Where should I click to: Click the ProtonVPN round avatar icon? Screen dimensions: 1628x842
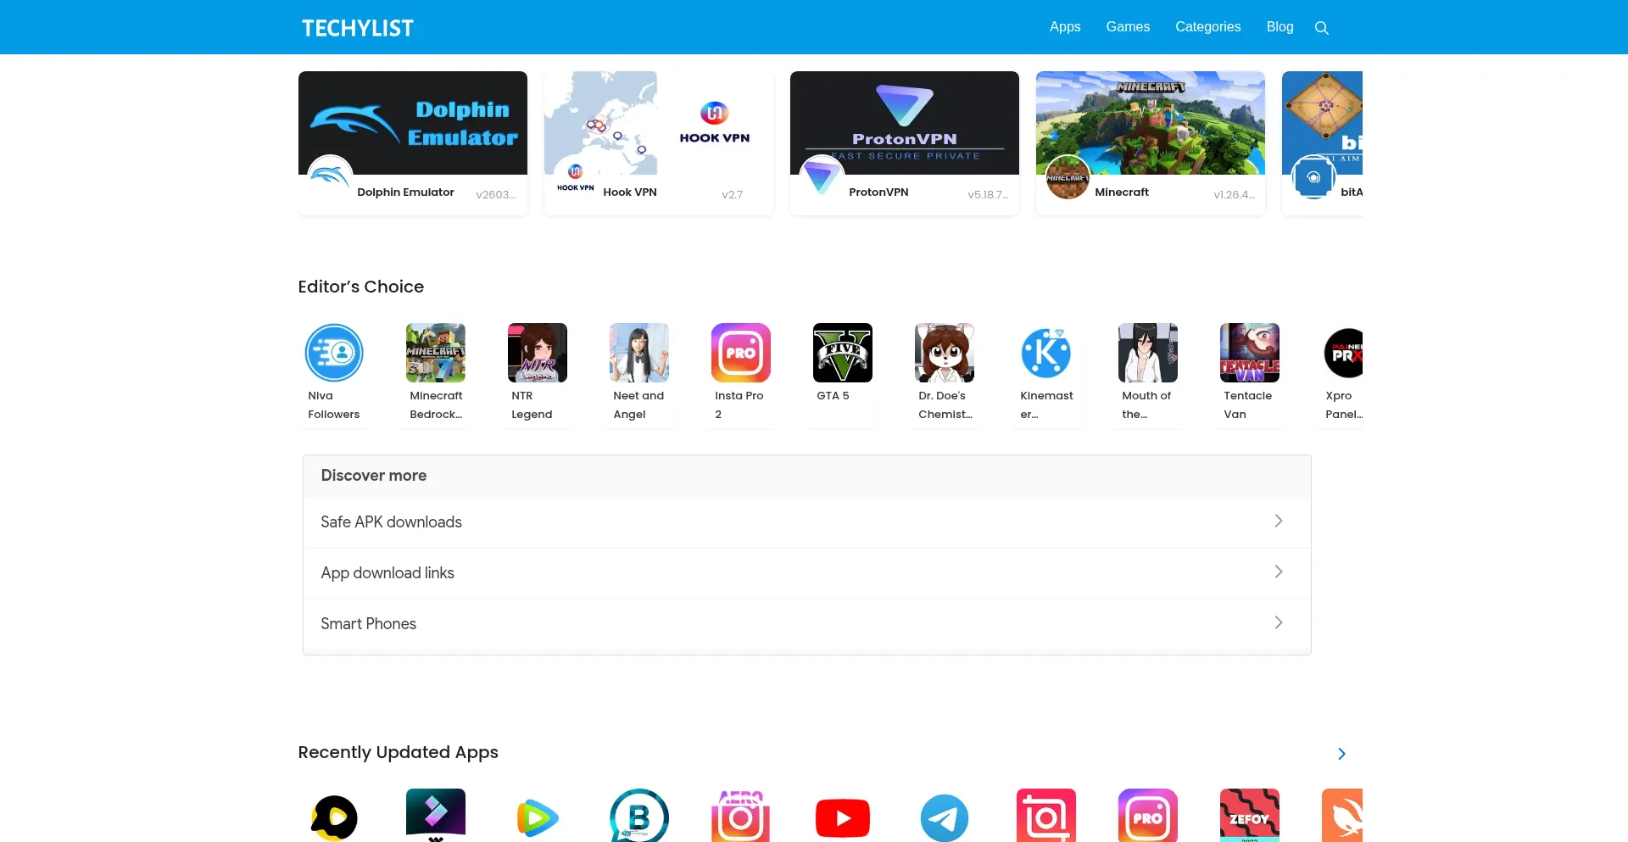coord(822,177)
